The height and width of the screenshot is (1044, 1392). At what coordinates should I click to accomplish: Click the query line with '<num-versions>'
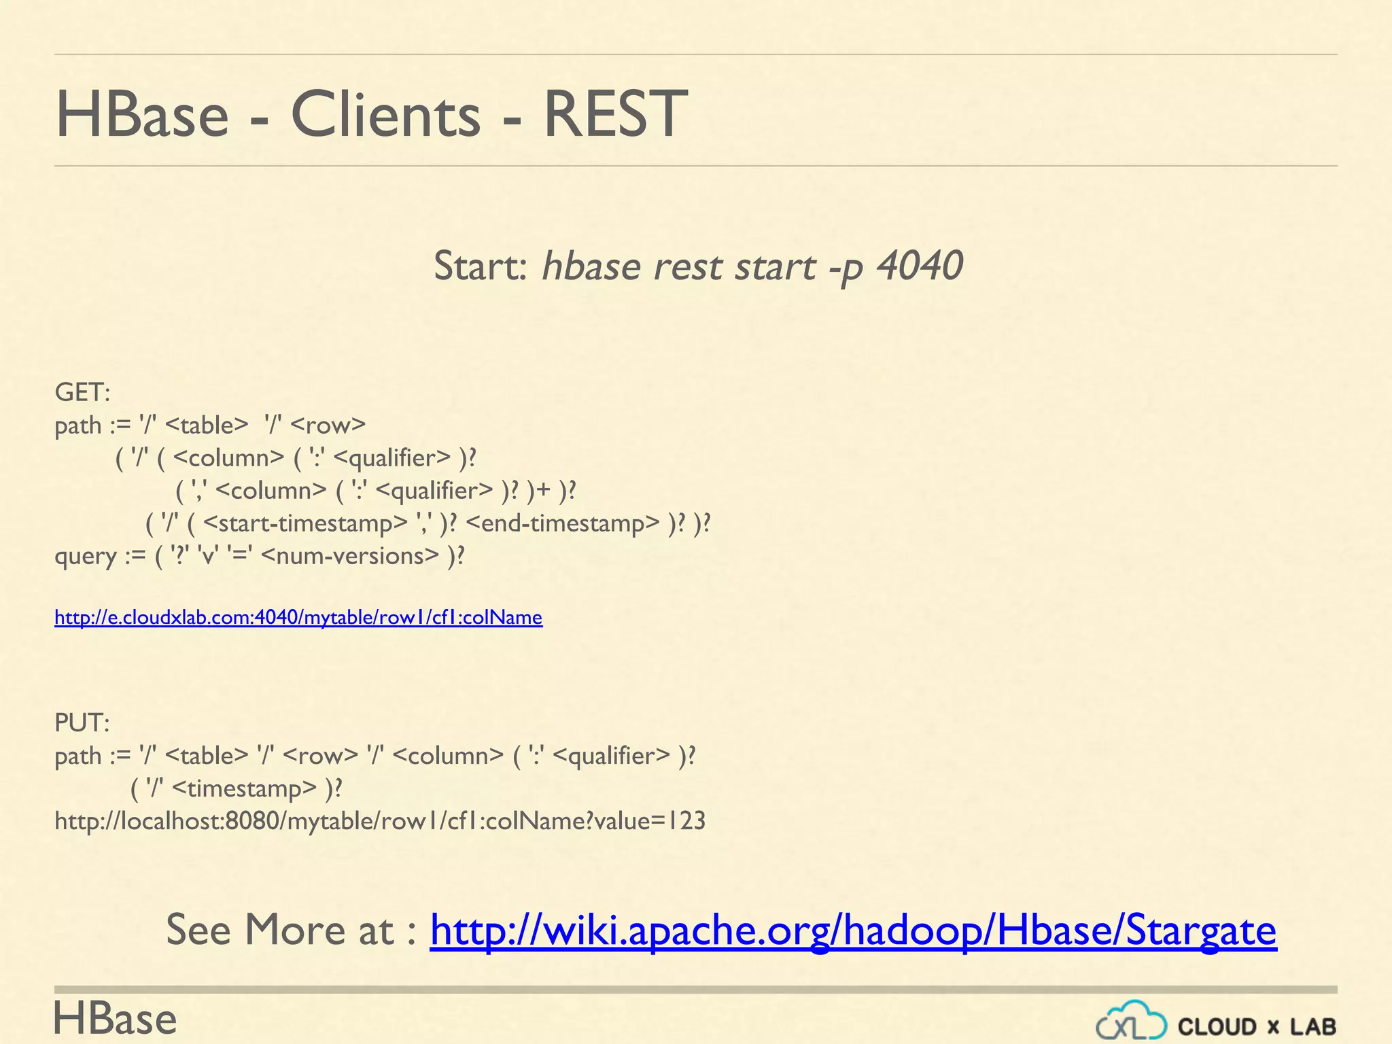pos(260,556)
